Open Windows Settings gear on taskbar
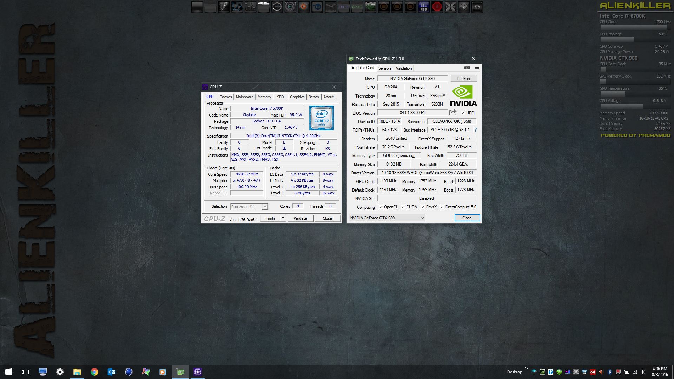The width and height of the screenshot is (674, 379). point(60,372)
